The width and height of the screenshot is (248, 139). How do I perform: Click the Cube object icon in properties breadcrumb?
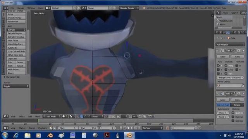click(x=228, y=38)
